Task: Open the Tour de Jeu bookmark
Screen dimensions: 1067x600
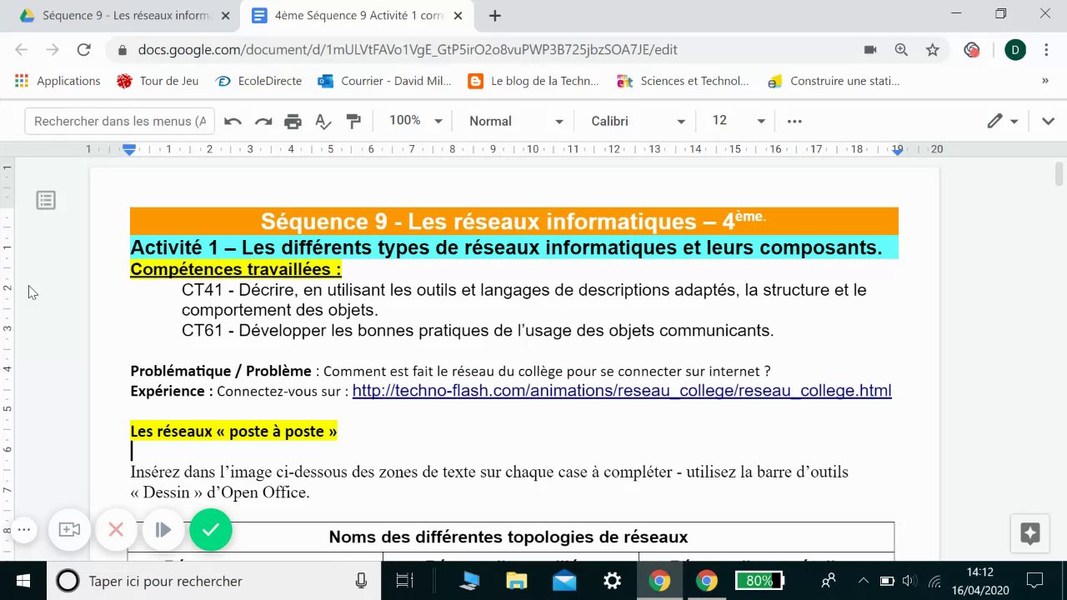Action: [158, 81]
